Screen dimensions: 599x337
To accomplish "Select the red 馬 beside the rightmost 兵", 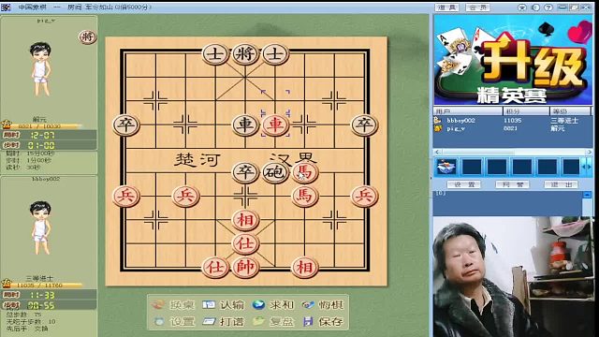I will (305, 196).
